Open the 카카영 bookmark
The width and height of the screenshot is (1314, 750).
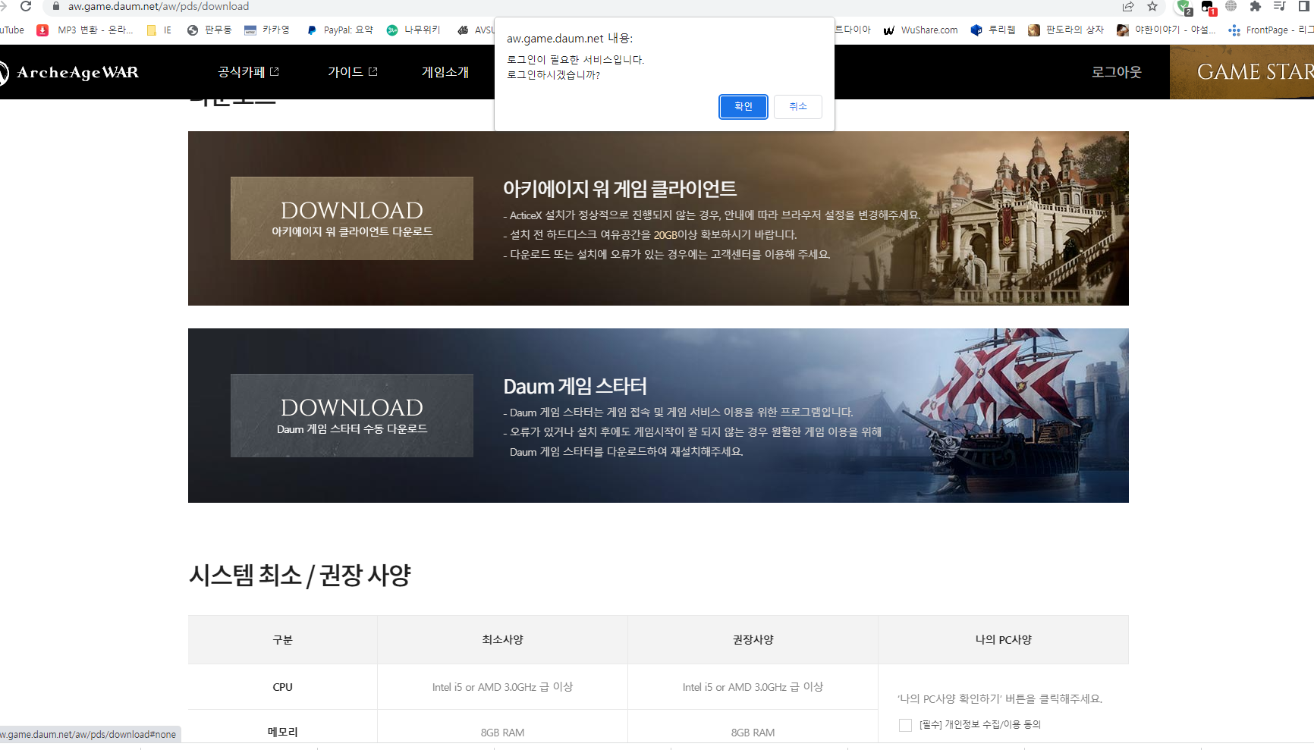(267, 30)
